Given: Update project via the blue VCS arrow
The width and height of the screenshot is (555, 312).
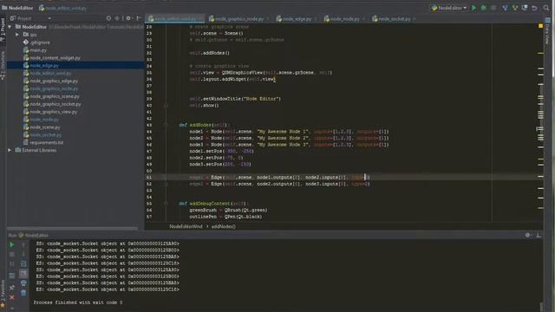Looking at the screenshot, I should point(505,8).
